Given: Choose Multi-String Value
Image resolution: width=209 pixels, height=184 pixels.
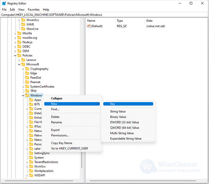Looking at the screenshot, I should click(x=122, y=133).
